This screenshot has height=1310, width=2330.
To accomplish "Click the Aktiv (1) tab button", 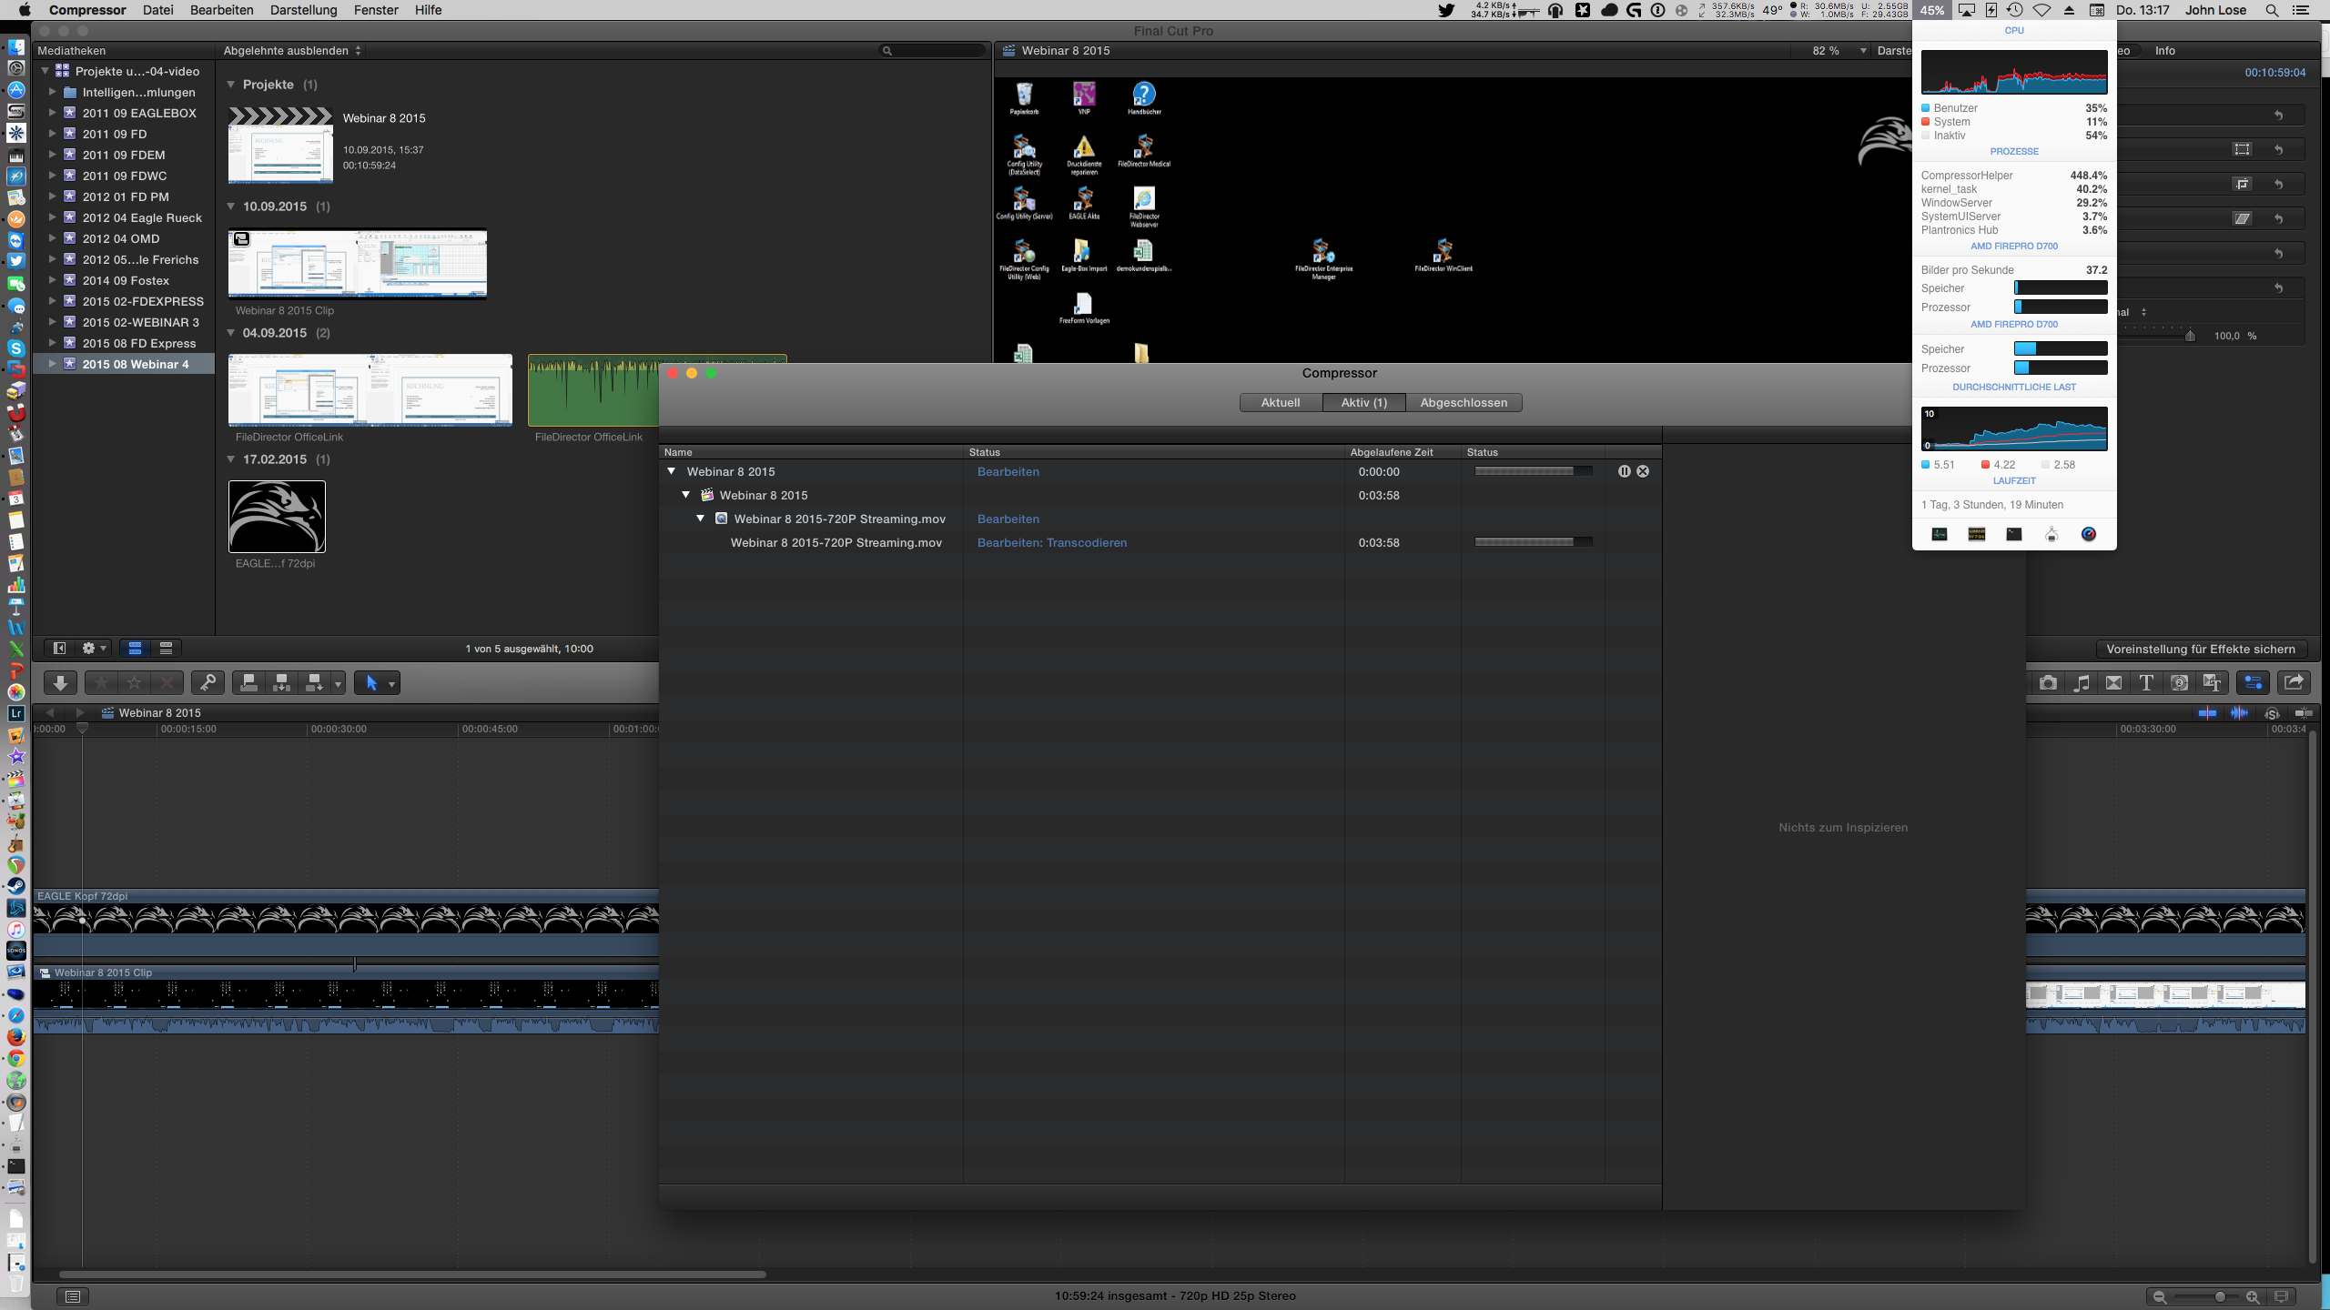I will pyautogui.click(x=1363, y=402).
